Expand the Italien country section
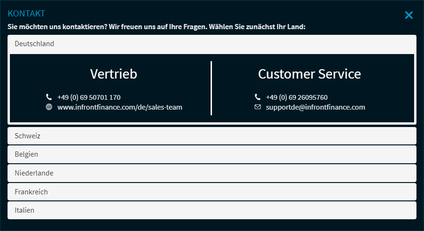The height and width of the screenshot is (231, 424). tap(212, 210)
